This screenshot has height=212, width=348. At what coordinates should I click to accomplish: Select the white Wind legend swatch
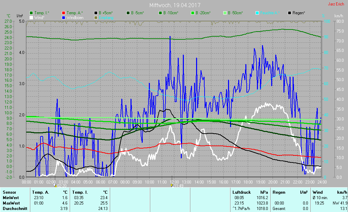click(32, 17)
